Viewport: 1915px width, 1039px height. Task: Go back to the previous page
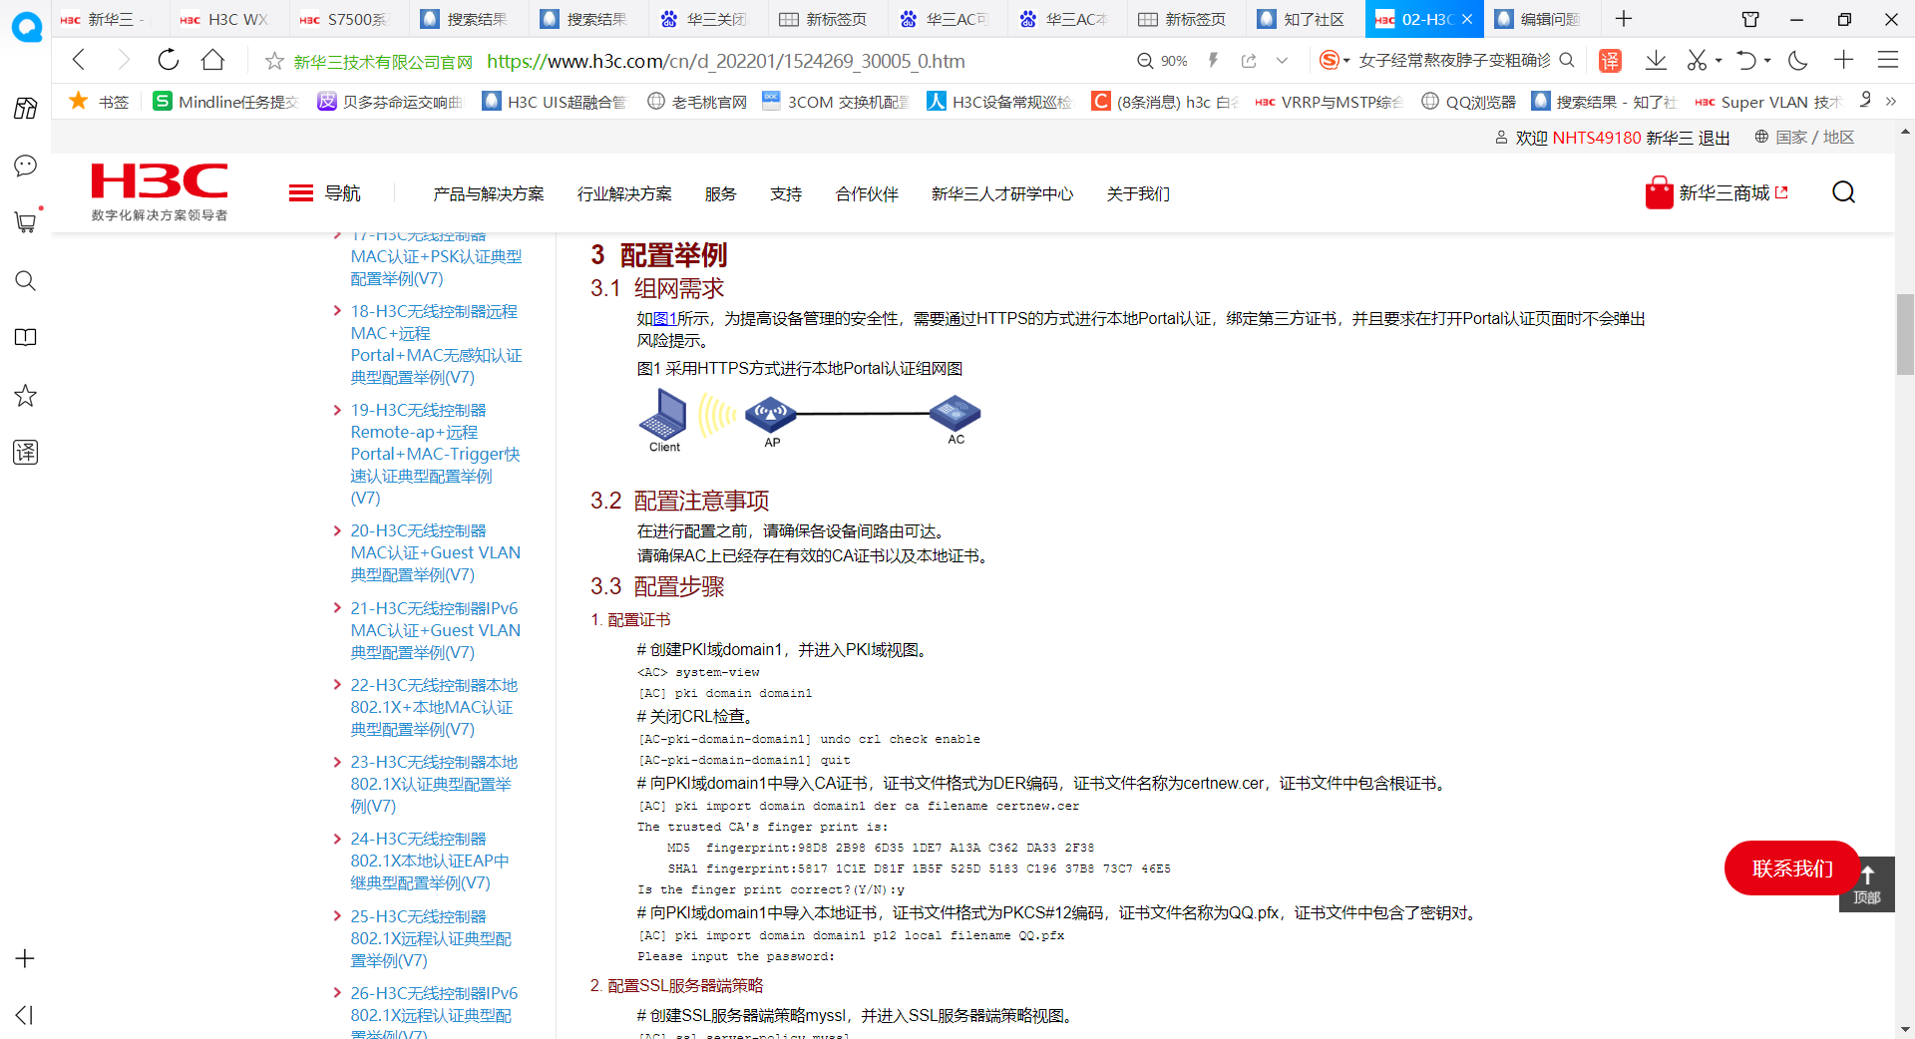pos(80,60)
